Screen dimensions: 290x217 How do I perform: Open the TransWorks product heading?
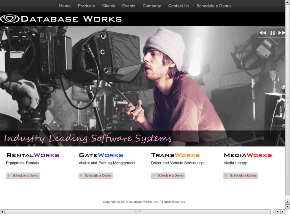coord(175,155)
